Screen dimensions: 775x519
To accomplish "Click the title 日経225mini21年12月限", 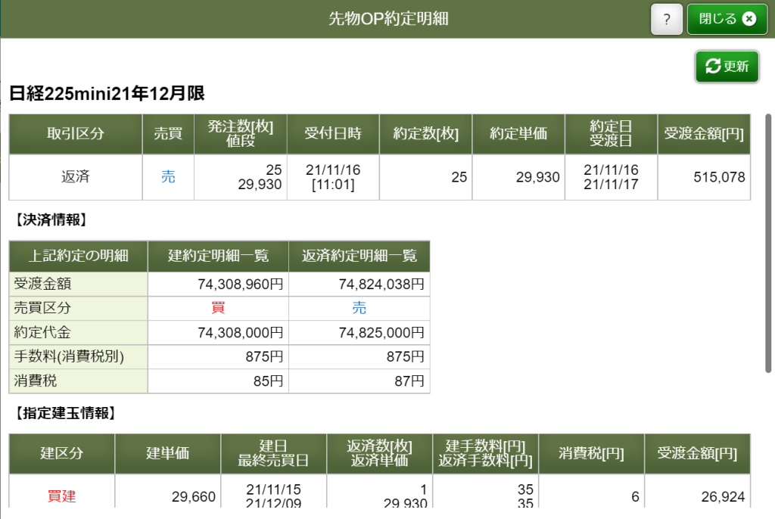I will coord(107,93).
